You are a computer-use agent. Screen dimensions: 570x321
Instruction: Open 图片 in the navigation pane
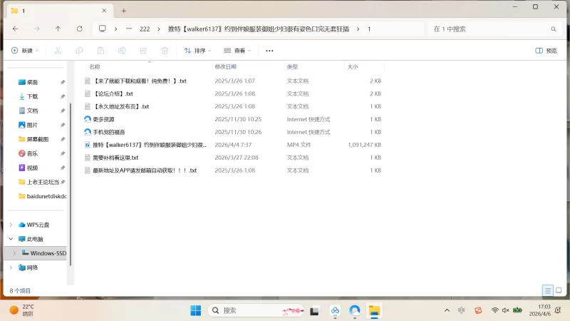pyautogui.click(x=32, y=126)
